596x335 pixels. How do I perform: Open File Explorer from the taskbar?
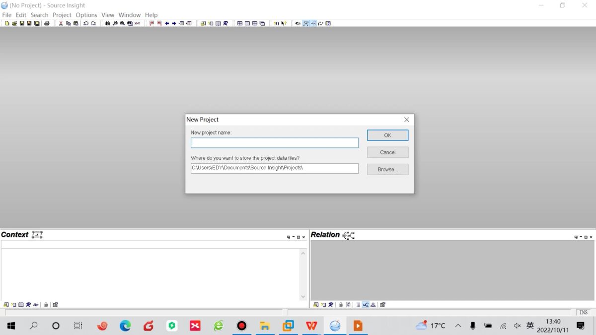tap(265, 326)
